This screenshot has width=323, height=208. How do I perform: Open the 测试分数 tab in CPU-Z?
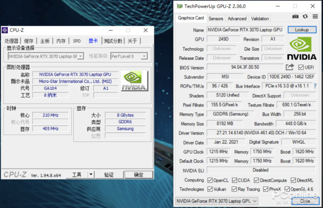point(113,41)
